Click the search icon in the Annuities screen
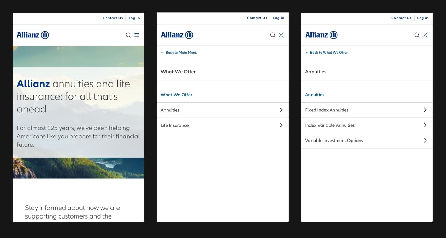The height and width of the screenshot is (238, 446). coord(417,35)
